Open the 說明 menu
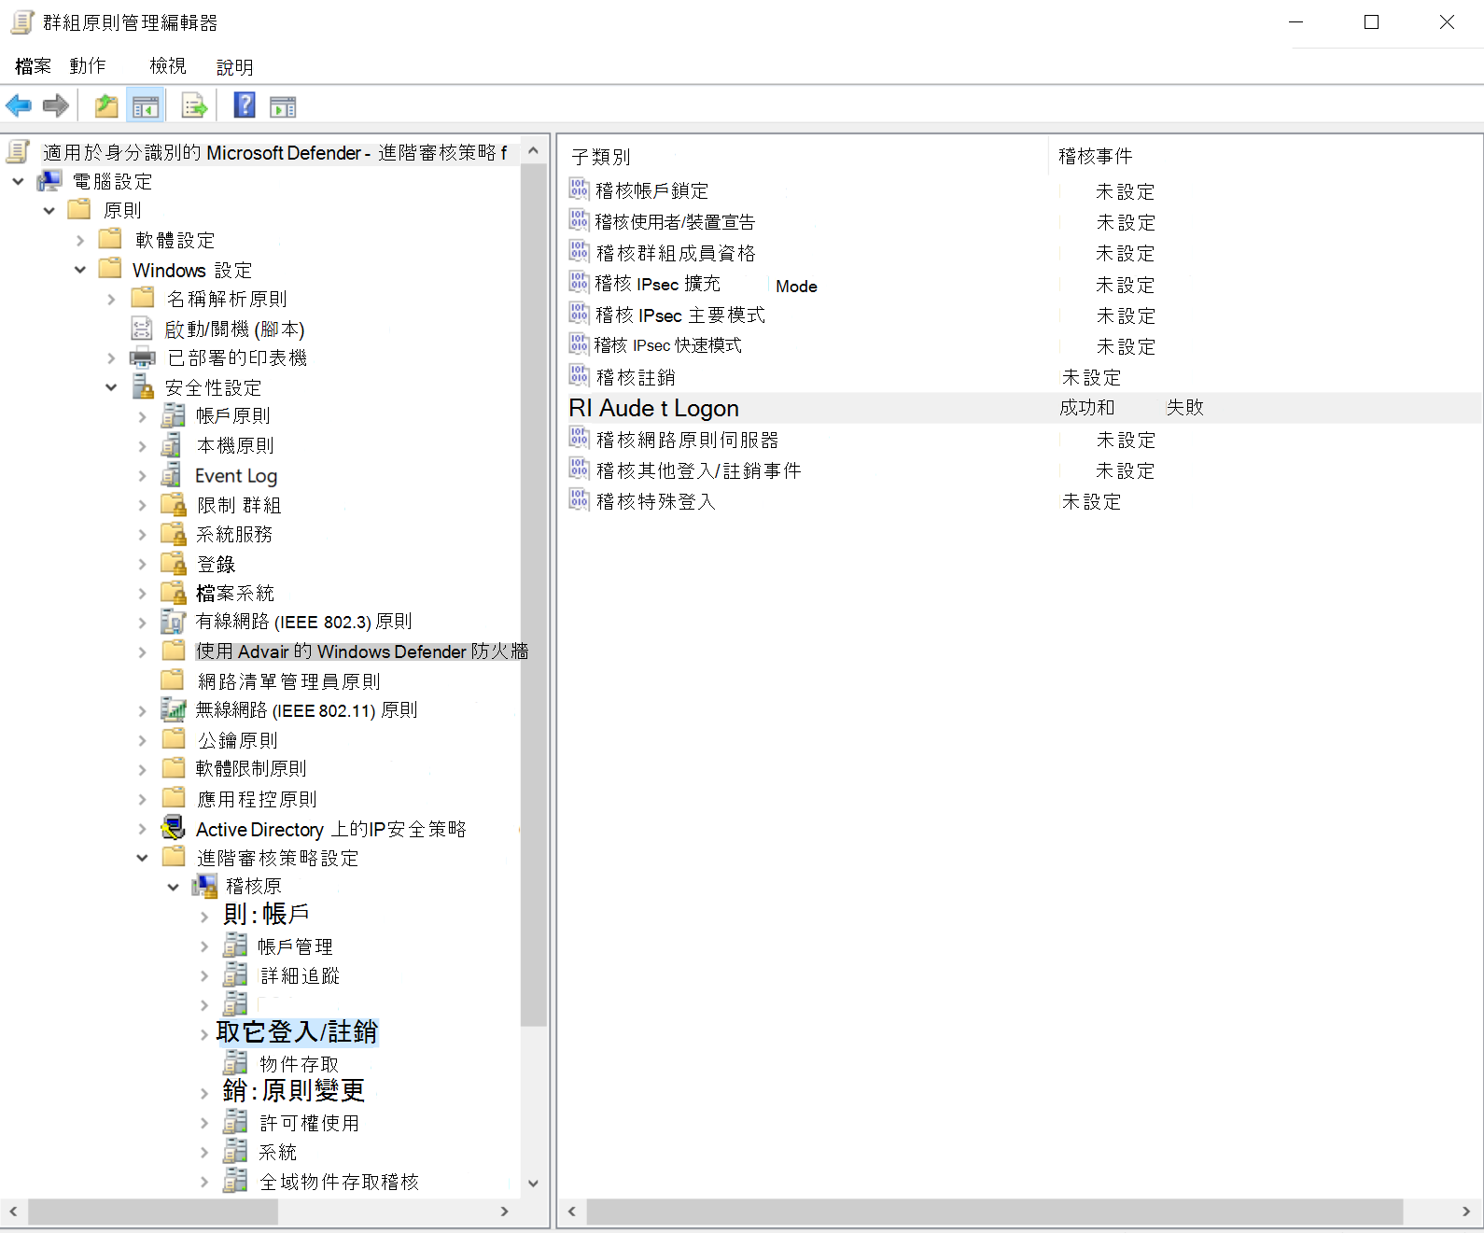The image size is (1484, 1233). pyautogui.click(x=235, y=66)
